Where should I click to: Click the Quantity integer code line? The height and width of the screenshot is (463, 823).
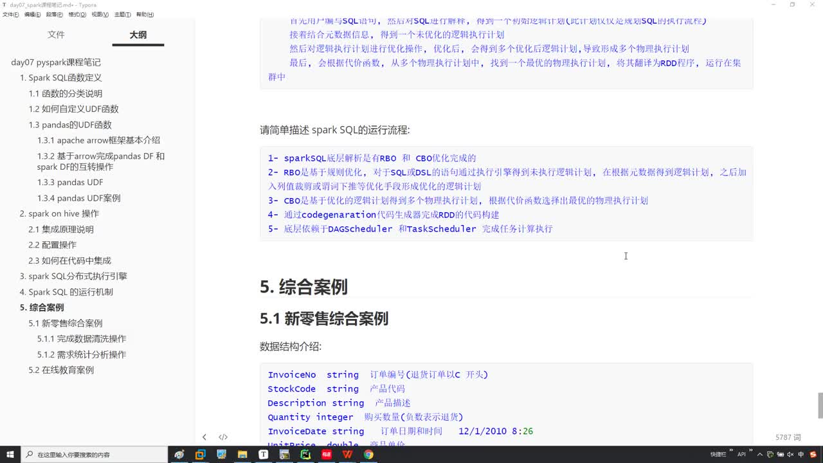point(365,417)
